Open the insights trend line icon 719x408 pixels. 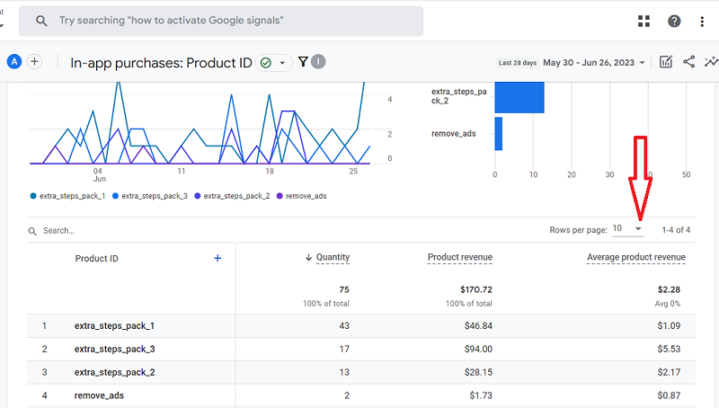[x=712, y=62]
